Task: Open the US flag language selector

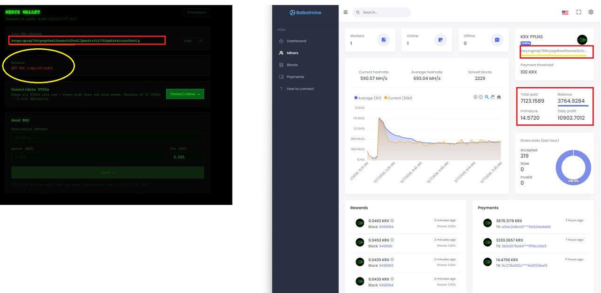Action: click(x=565, y=13)
